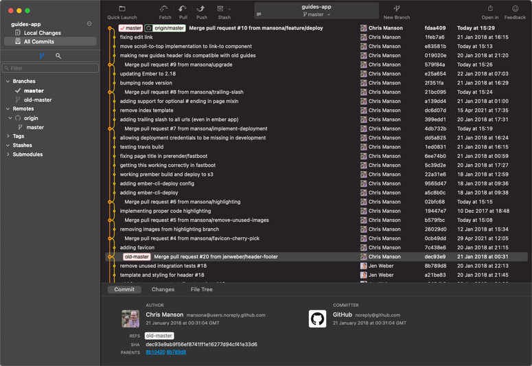Open the Quick Launch folder icon
Image resolution: width=532 pixels, height=366 pixels.
click(122, 9)
